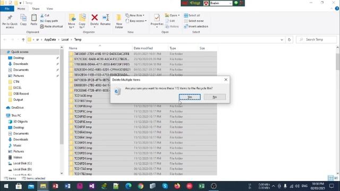340x191 pixels.
Task: Open the New item dropdown
Action: point(135,15)
